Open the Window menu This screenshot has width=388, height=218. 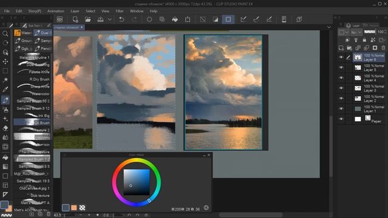(x=136, y=11)
